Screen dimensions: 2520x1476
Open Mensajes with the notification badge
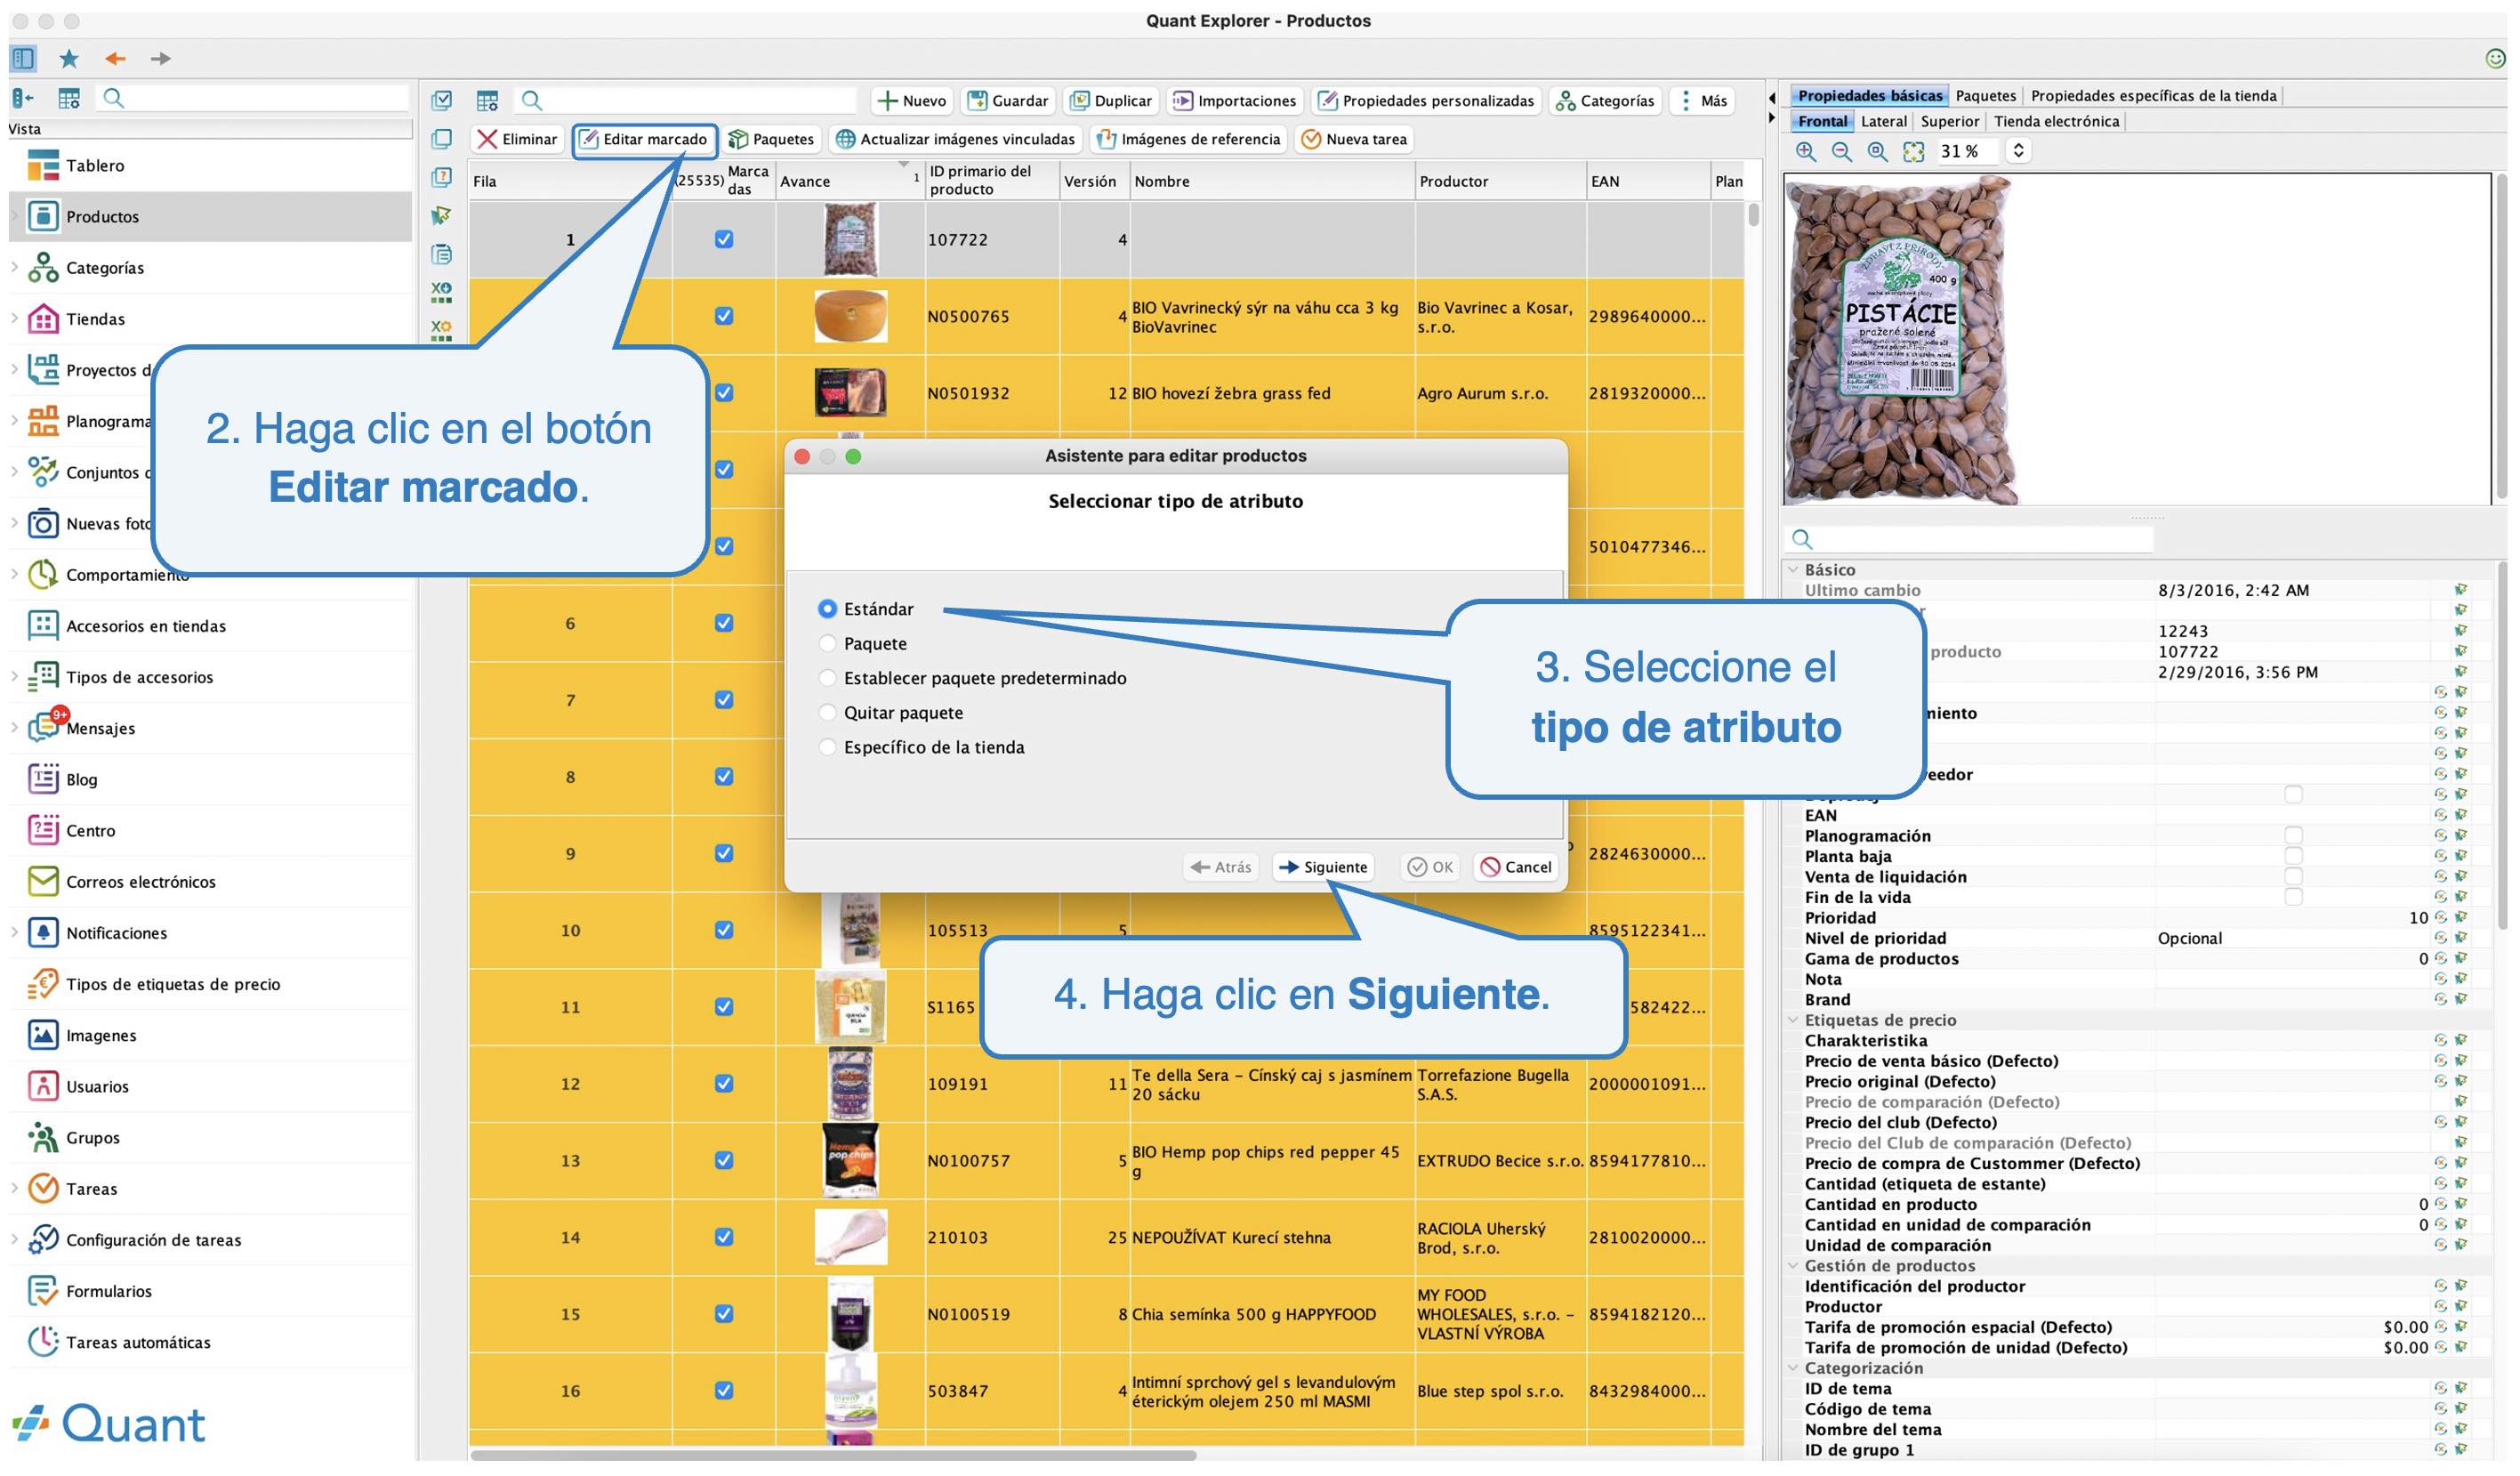coord(81,728)
